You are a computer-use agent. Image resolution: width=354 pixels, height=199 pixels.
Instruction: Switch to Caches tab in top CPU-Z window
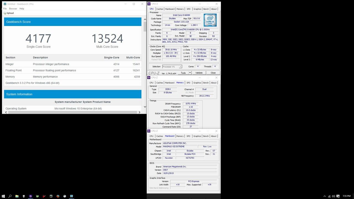(x=160, y=9)
